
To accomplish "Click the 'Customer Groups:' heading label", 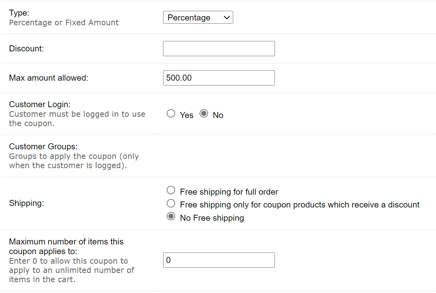I will tap(43, 146).
